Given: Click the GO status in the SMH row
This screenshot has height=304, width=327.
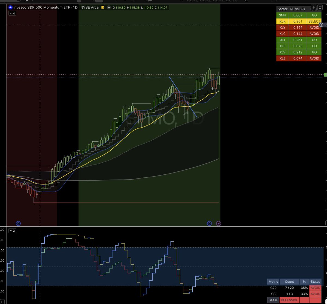Looking at the screenshot, I should click(314, 15).
